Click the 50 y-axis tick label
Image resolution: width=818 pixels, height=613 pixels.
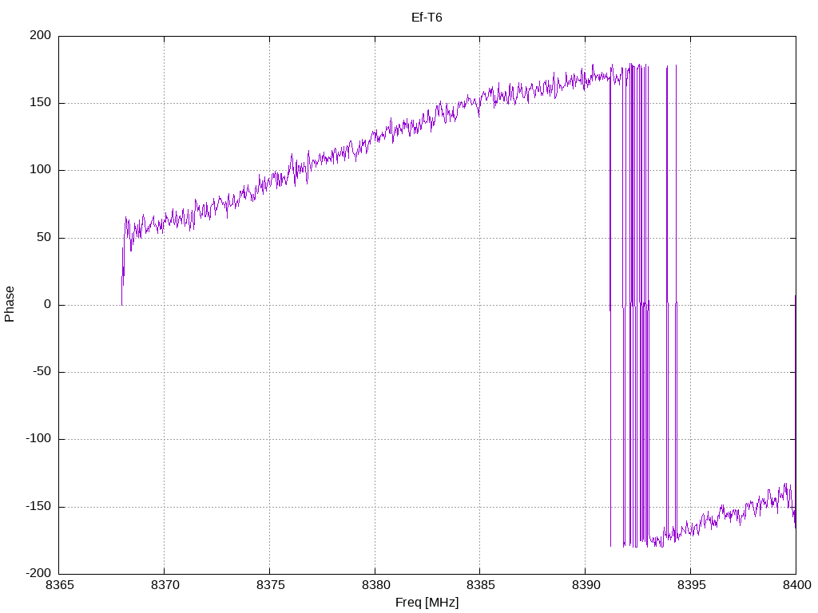pos(45,237)
